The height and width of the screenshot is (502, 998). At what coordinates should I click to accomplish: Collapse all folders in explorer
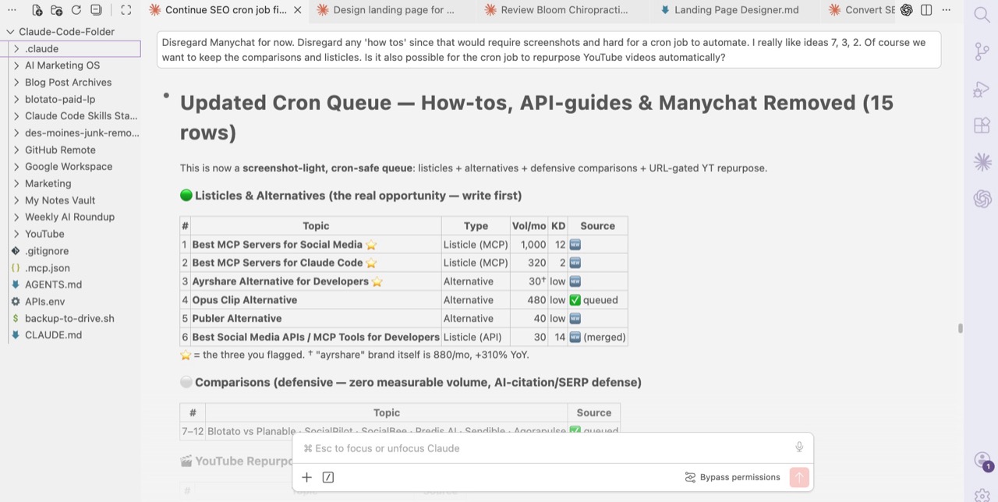pos(96,10)
